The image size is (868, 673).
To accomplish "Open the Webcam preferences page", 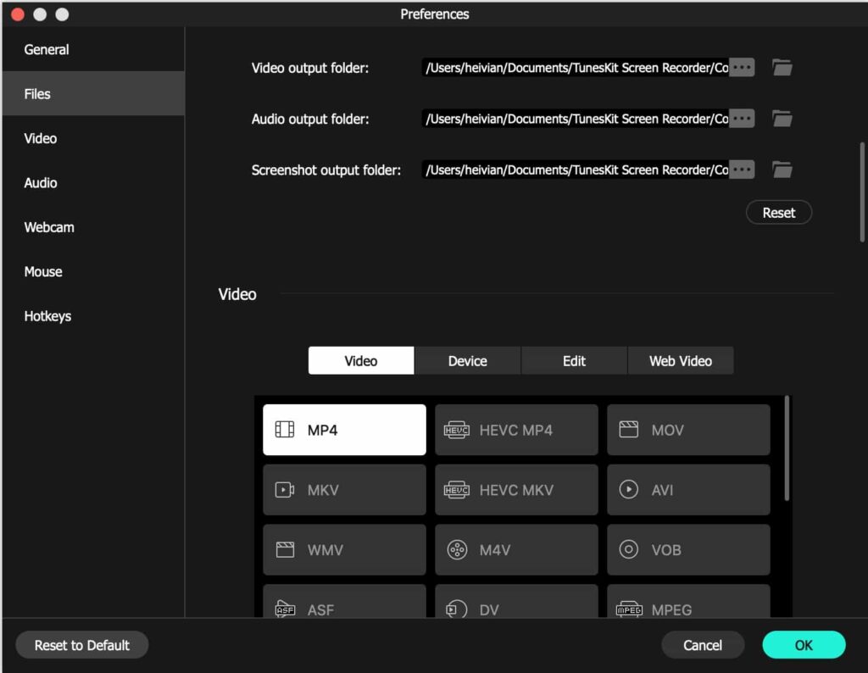I will click(48, 227).
